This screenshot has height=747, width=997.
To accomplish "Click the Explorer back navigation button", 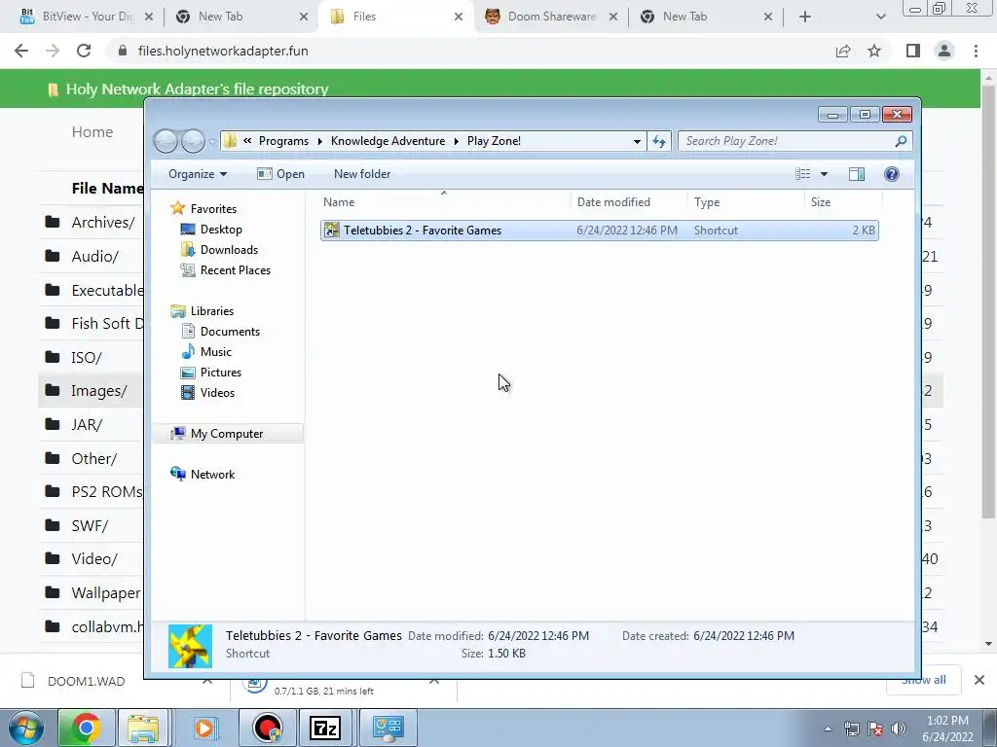I will (x=166, y=141).
